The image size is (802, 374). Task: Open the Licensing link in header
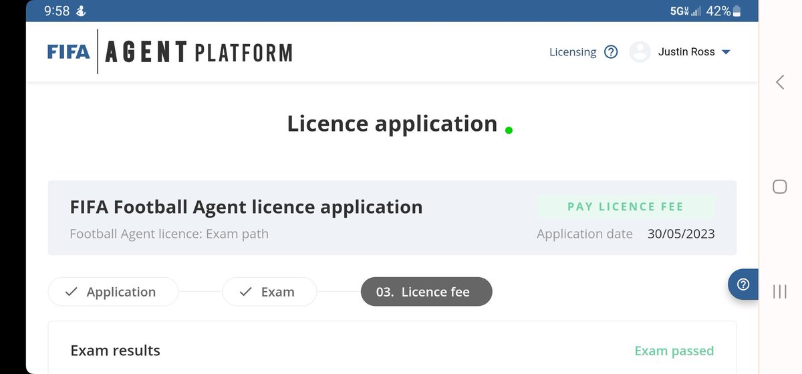pos(573,52)
